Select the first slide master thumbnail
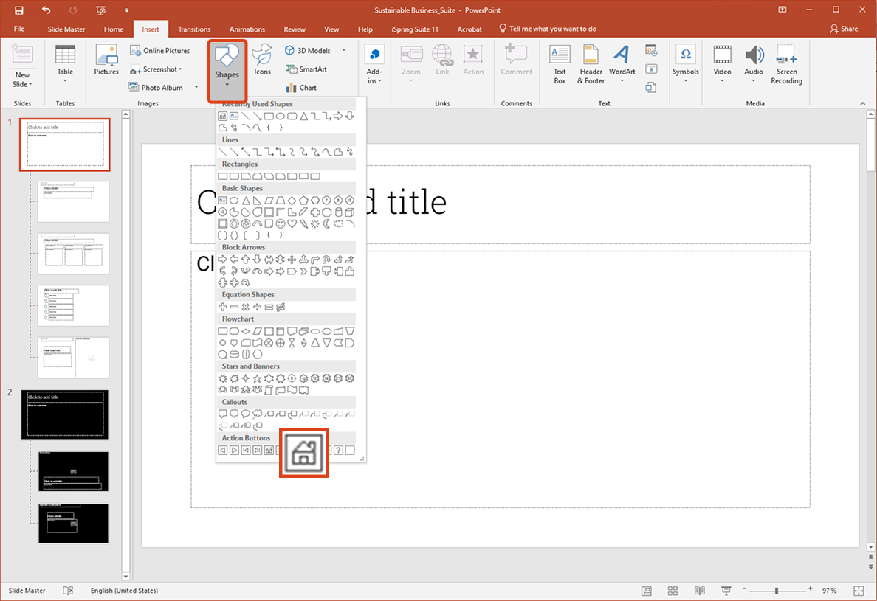This screenshot has width=877, height=601. pos(64,144)
